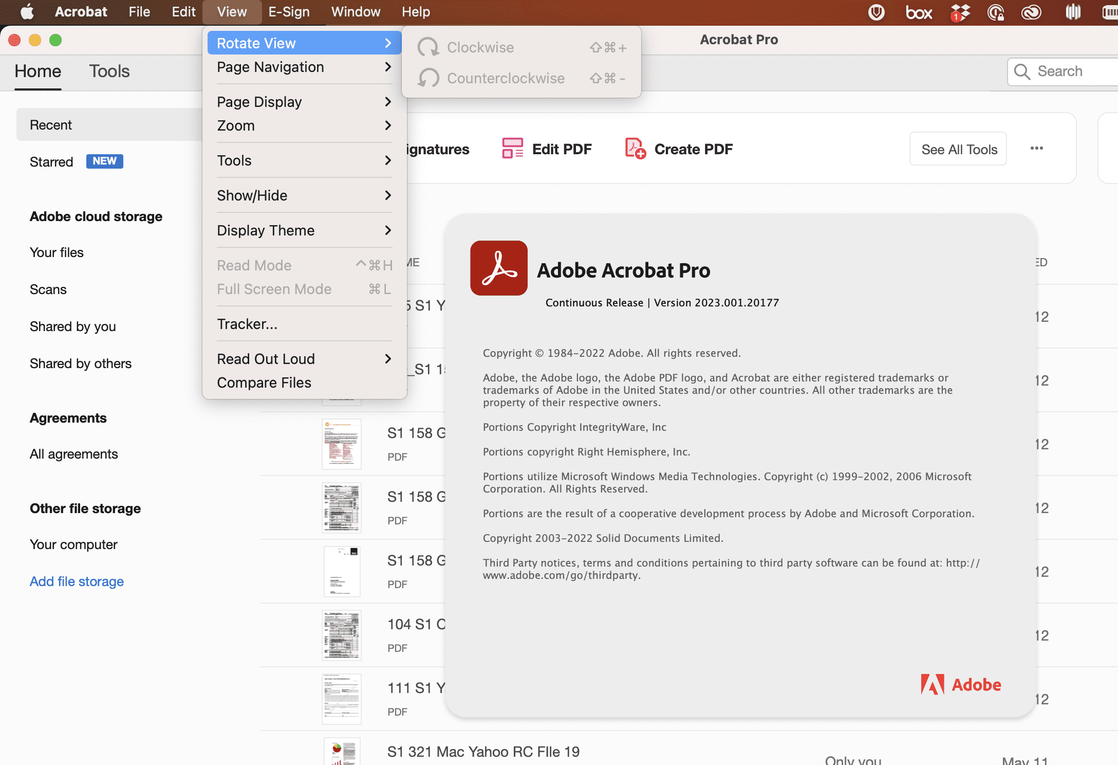The image size is (1118, 765).
Task: Click the Adobe logo in the About window
Action: [961, 684]
